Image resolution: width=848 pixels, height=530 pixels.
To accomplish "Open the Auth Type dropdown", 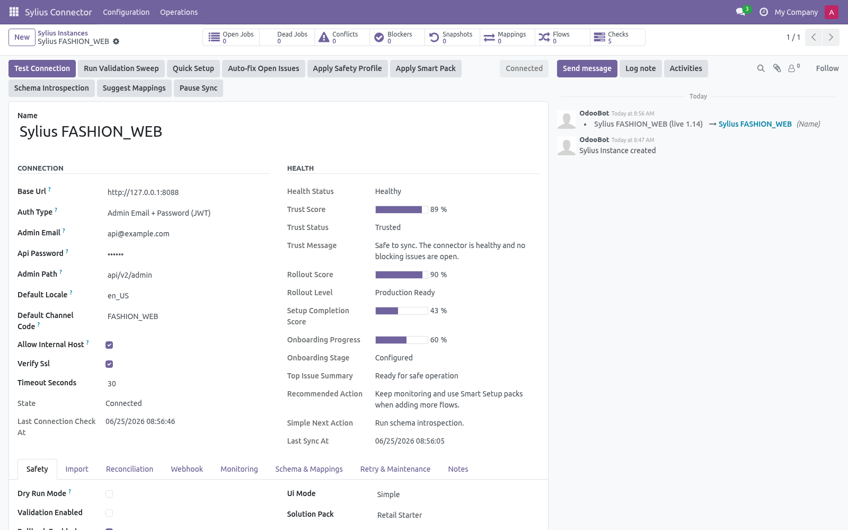I will 188,213.
